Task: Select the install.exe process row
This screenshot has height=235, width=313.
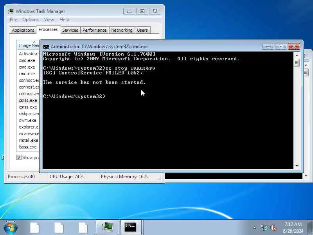Action: pyautogui.click(x=28, y=140)
